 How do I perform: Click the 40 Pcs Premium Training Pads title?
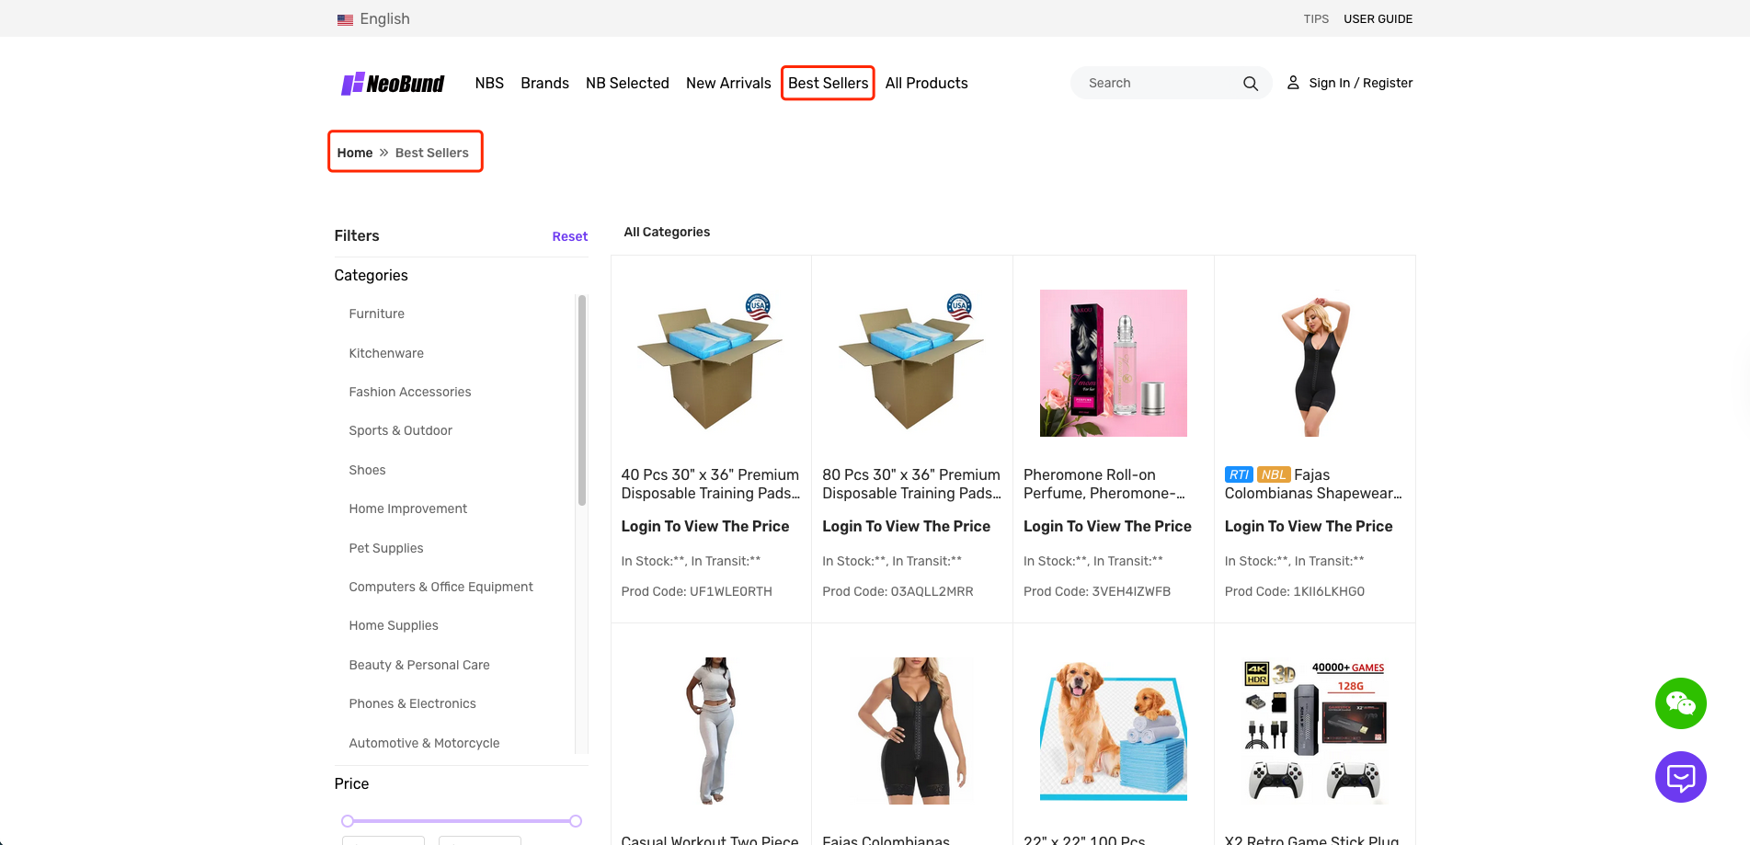(x=710, y=484)
